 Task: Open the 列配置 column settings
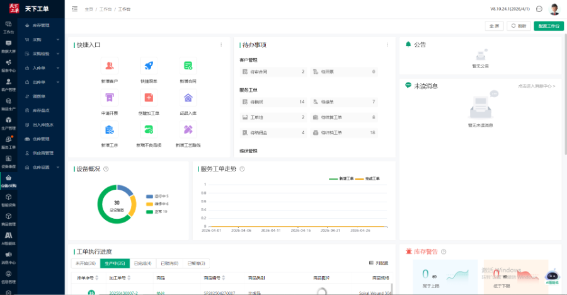tap(378, 263)
